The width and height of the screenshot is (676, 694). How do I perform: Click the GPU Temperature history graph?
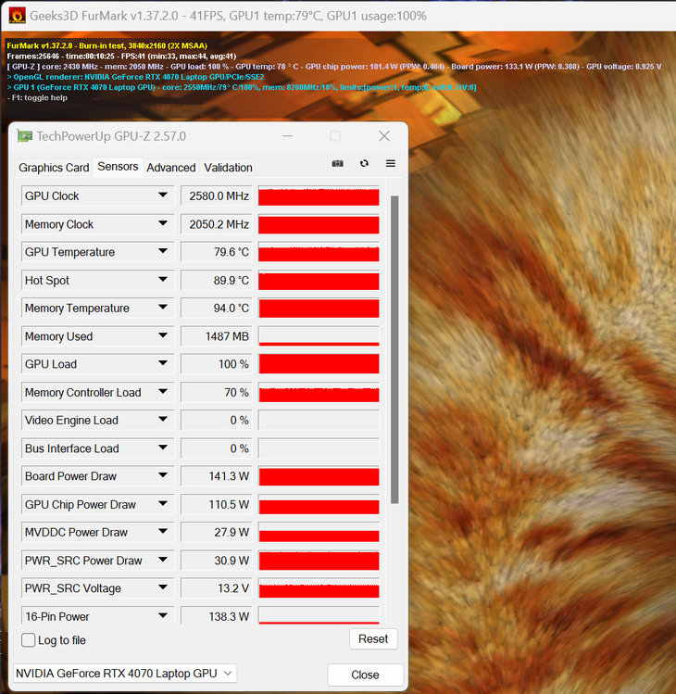[x=319, y=252]
